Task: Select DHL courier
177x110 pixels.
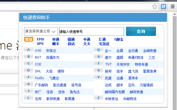Action: [x=38, y=71]
